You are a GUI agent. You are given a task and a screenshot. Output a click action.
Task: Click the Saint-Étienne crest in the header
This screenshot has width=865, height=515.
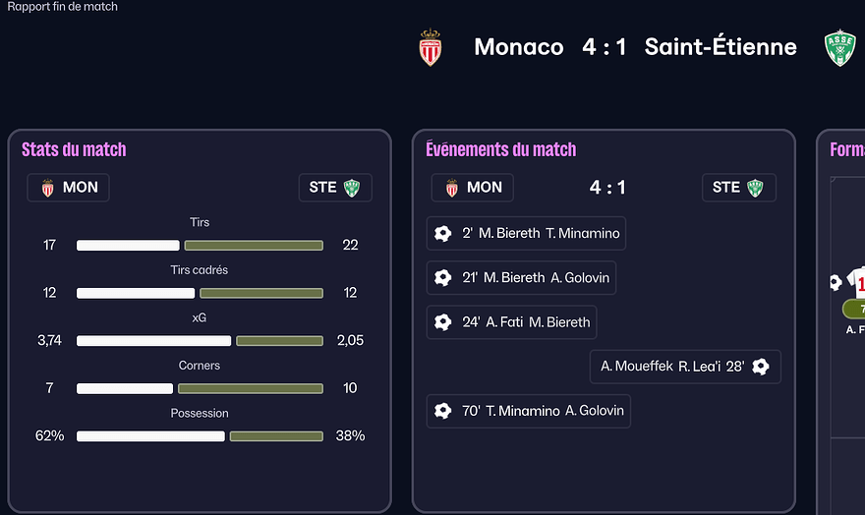click(839, 48)
